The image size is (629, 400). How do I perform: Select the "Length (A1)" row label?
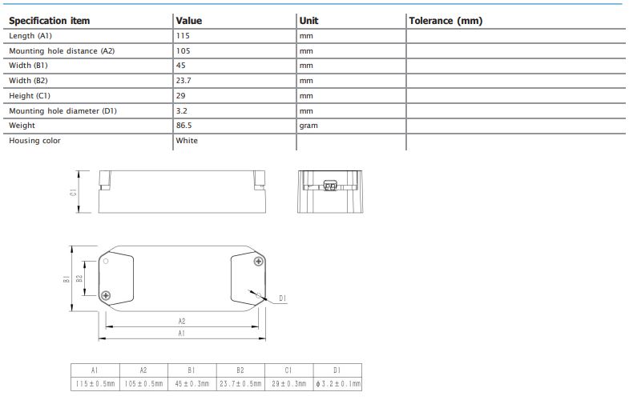pyautogui.click(x=30, y=36)
